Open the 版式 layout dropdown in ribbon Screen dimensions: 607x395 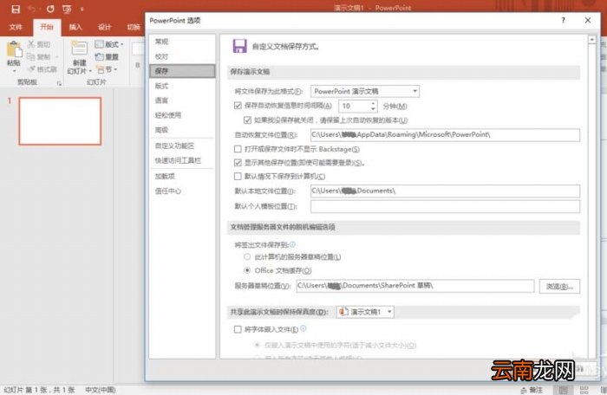point(109,44)
